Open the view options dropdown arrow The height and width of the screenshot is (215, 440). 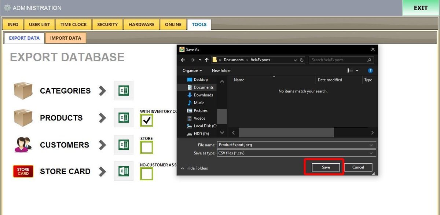(x=357, y=70)
